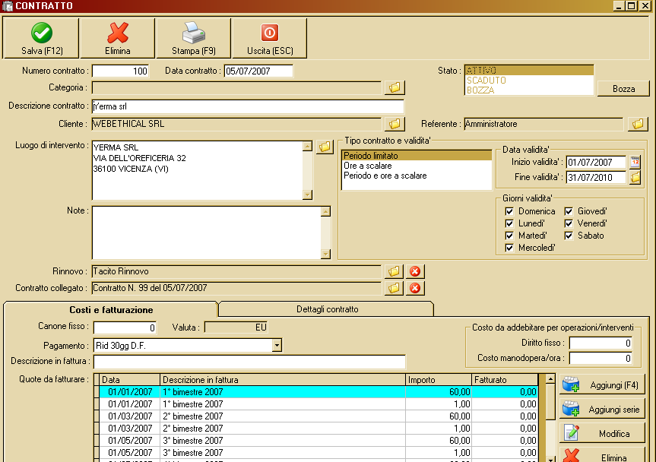Screen dimensions: 656x462
Task: Click the Note text area
Action: 207,233
